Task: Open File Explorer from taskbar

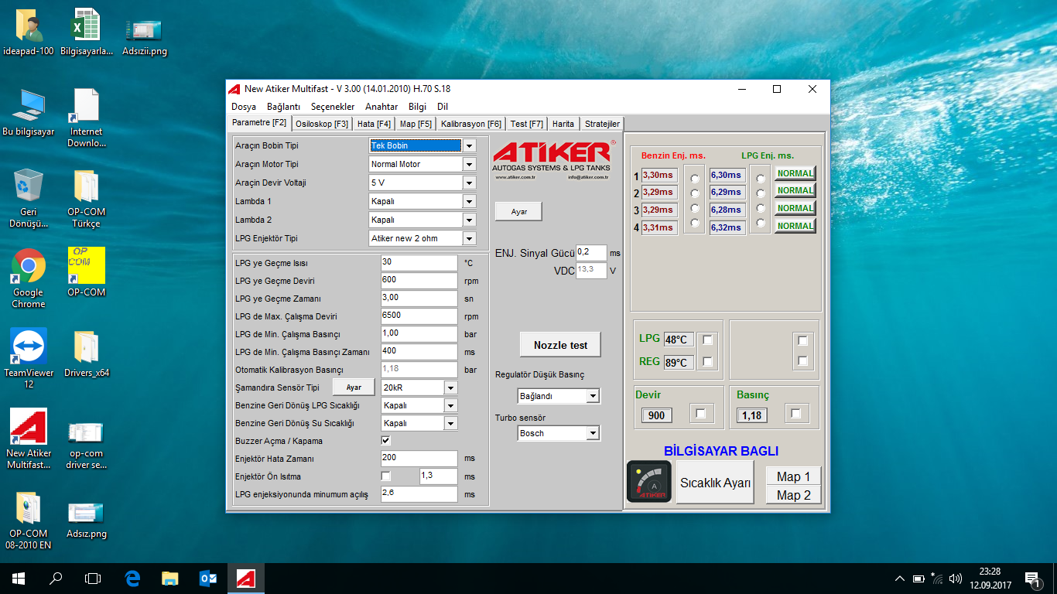Action: point(170,578)
